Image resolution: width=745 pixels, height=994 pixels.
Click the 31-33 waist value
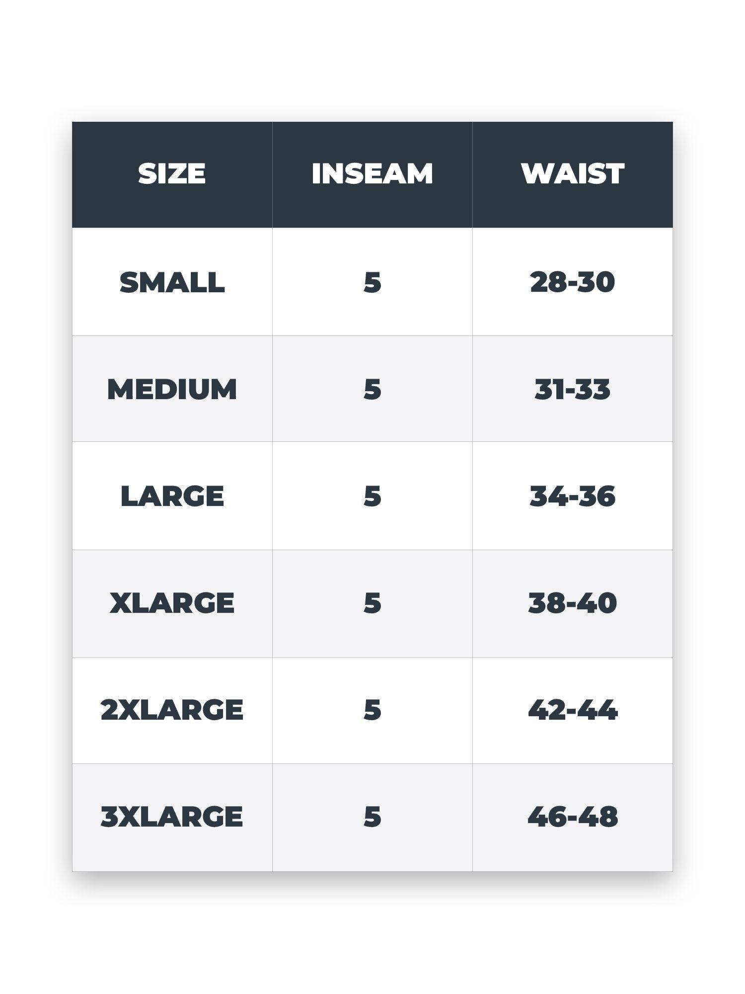pos(572,389)
